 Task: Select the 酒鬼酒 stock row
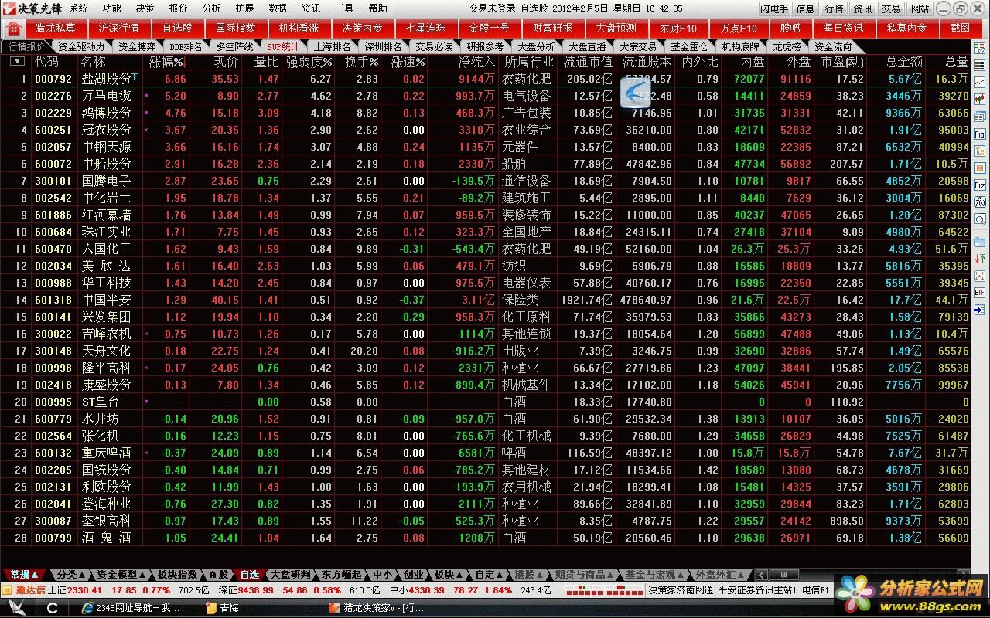coord(486,538)
